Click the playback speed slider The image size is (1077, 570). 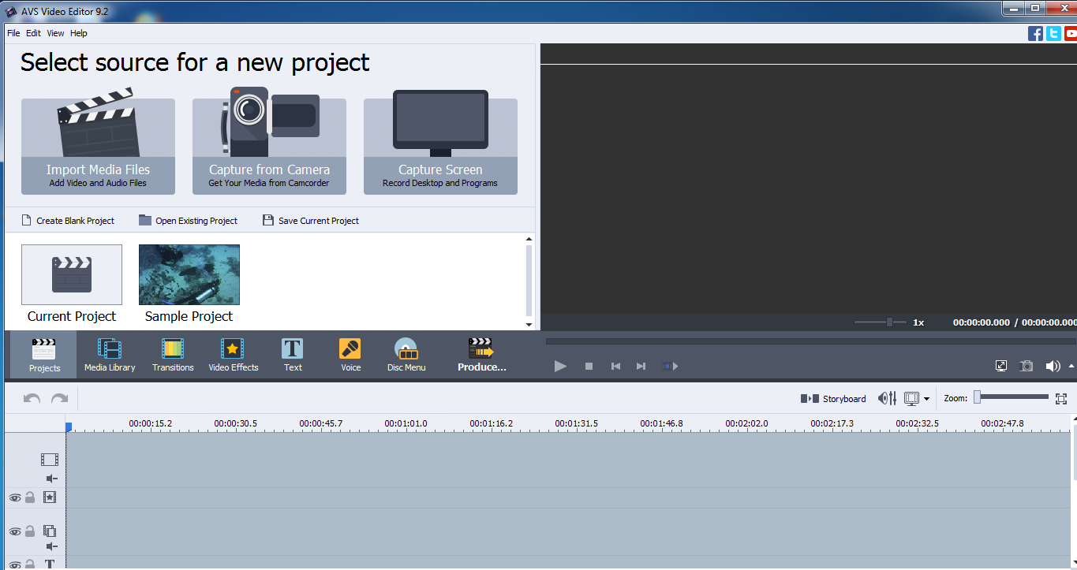pos(881,322)
